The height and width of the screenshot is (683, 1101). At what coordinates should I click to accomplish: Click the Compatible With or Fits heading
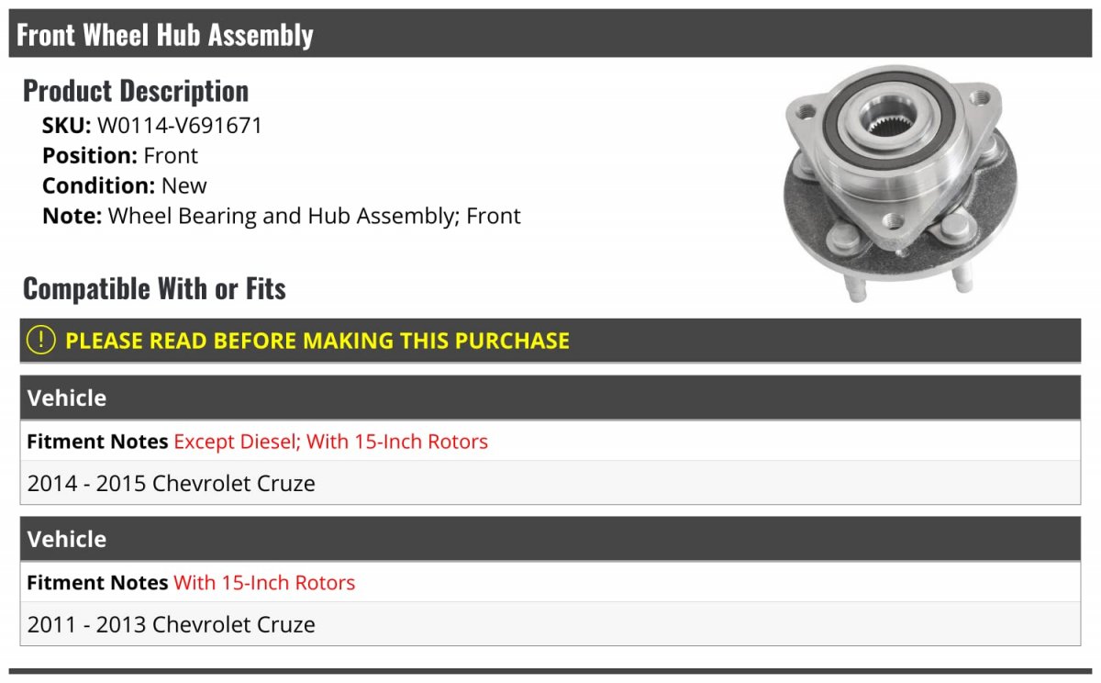click(x=154, y=288)
